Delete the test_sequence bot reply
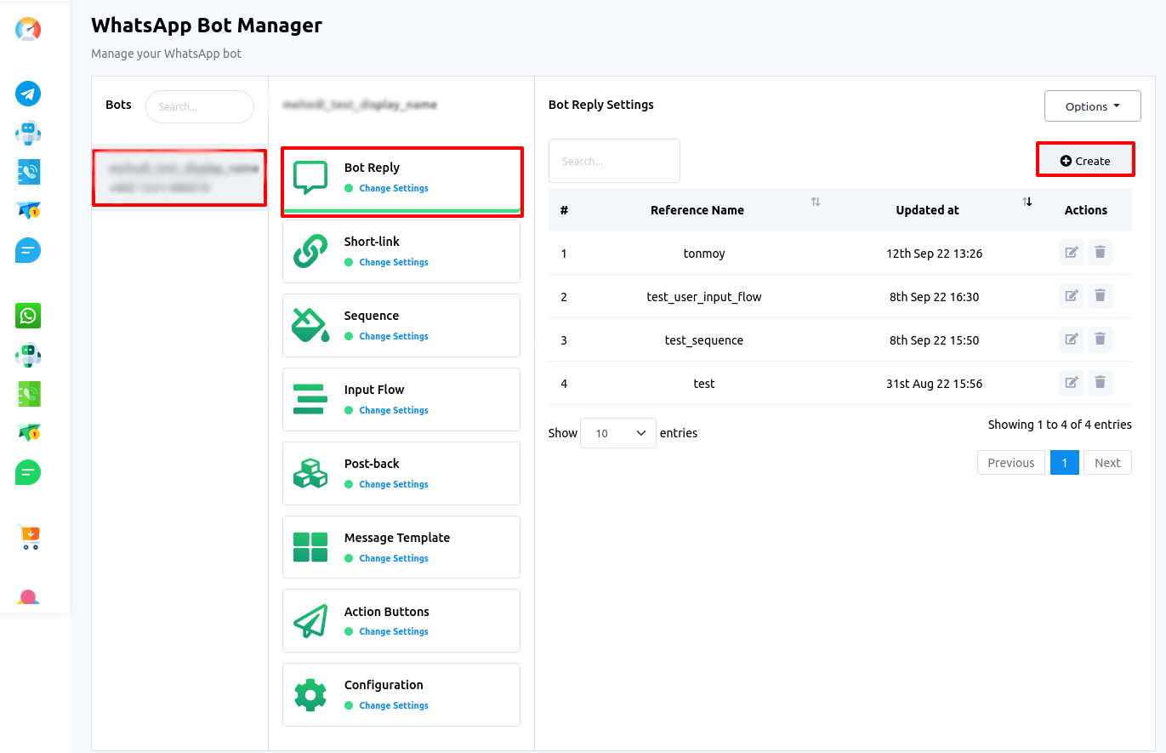 [x=1101, y=339]
